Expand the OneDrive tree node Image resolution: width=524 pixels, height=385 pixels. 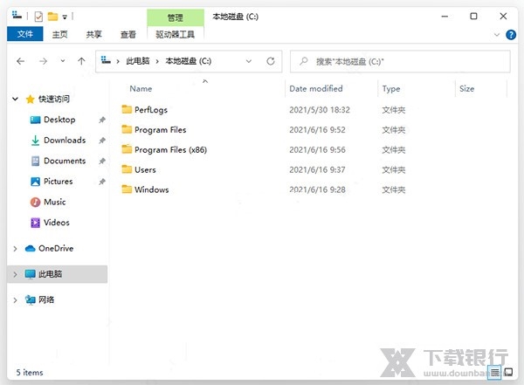point(15,249)
